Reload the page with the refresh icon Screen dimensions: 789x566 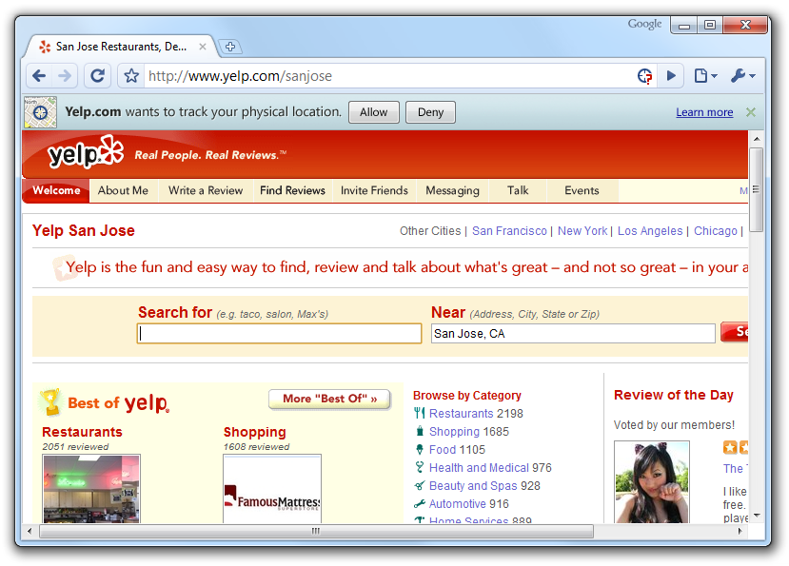[98, 76]
